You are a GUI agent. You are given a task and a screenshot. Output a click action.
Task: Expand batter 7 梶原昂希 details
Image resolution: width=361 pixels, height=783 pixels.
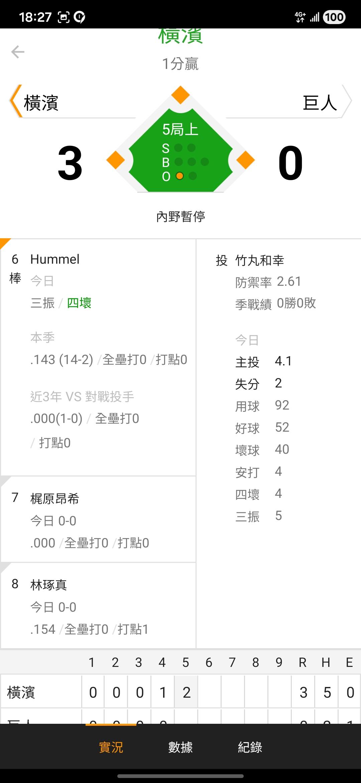point(98,519)
